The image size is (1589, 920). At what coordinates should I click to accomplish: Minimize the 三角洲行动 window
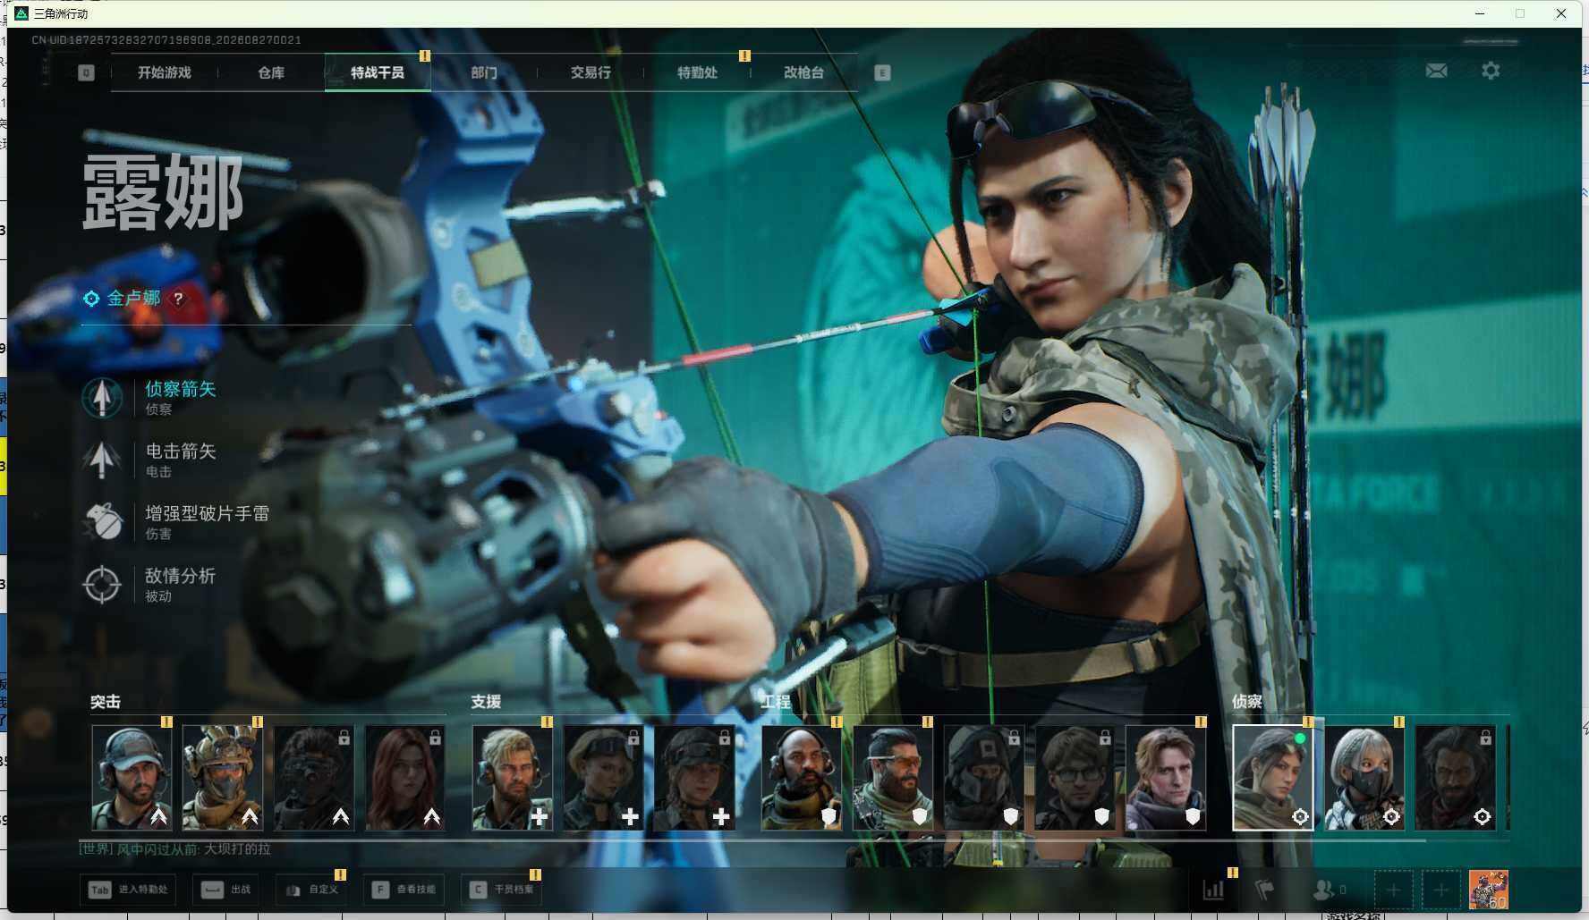(x=1480, y=13)
